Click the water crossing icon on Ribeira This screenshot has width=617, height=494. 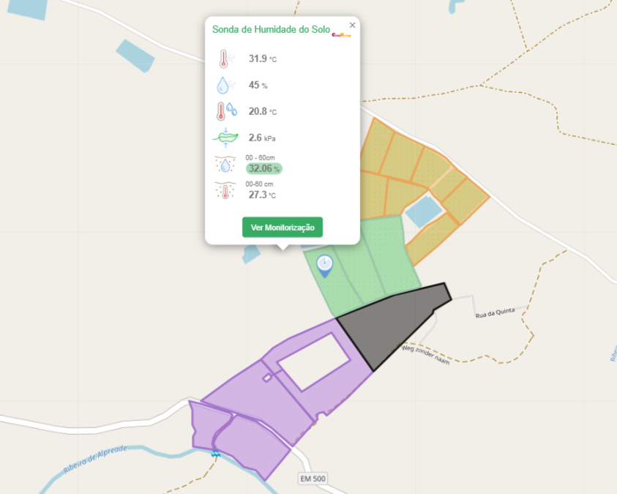point(215,454)
